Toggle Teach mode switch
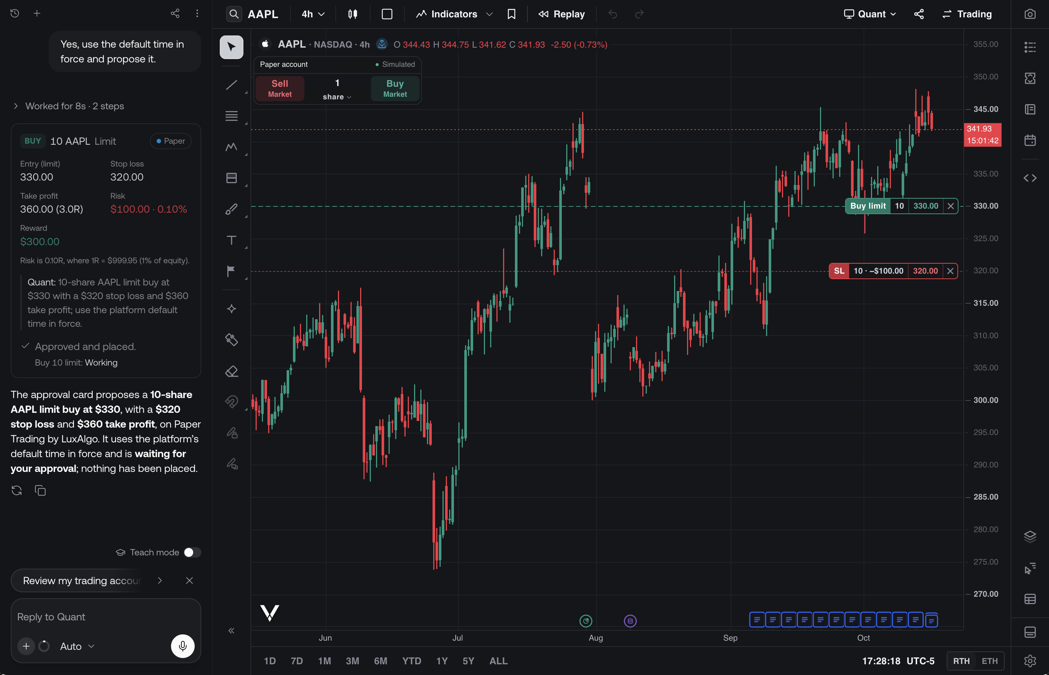The height and width of the screenshot is (675, 1049). pyautogui.click(x=192, y=552)
